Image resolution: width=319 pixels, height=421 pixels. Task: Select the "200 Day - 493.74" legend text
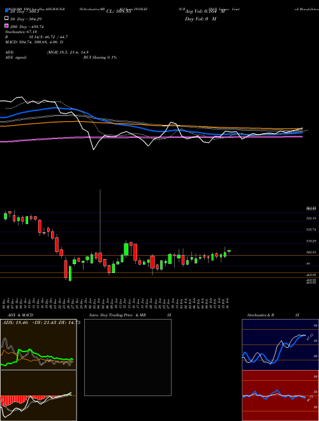pos(27,27)
